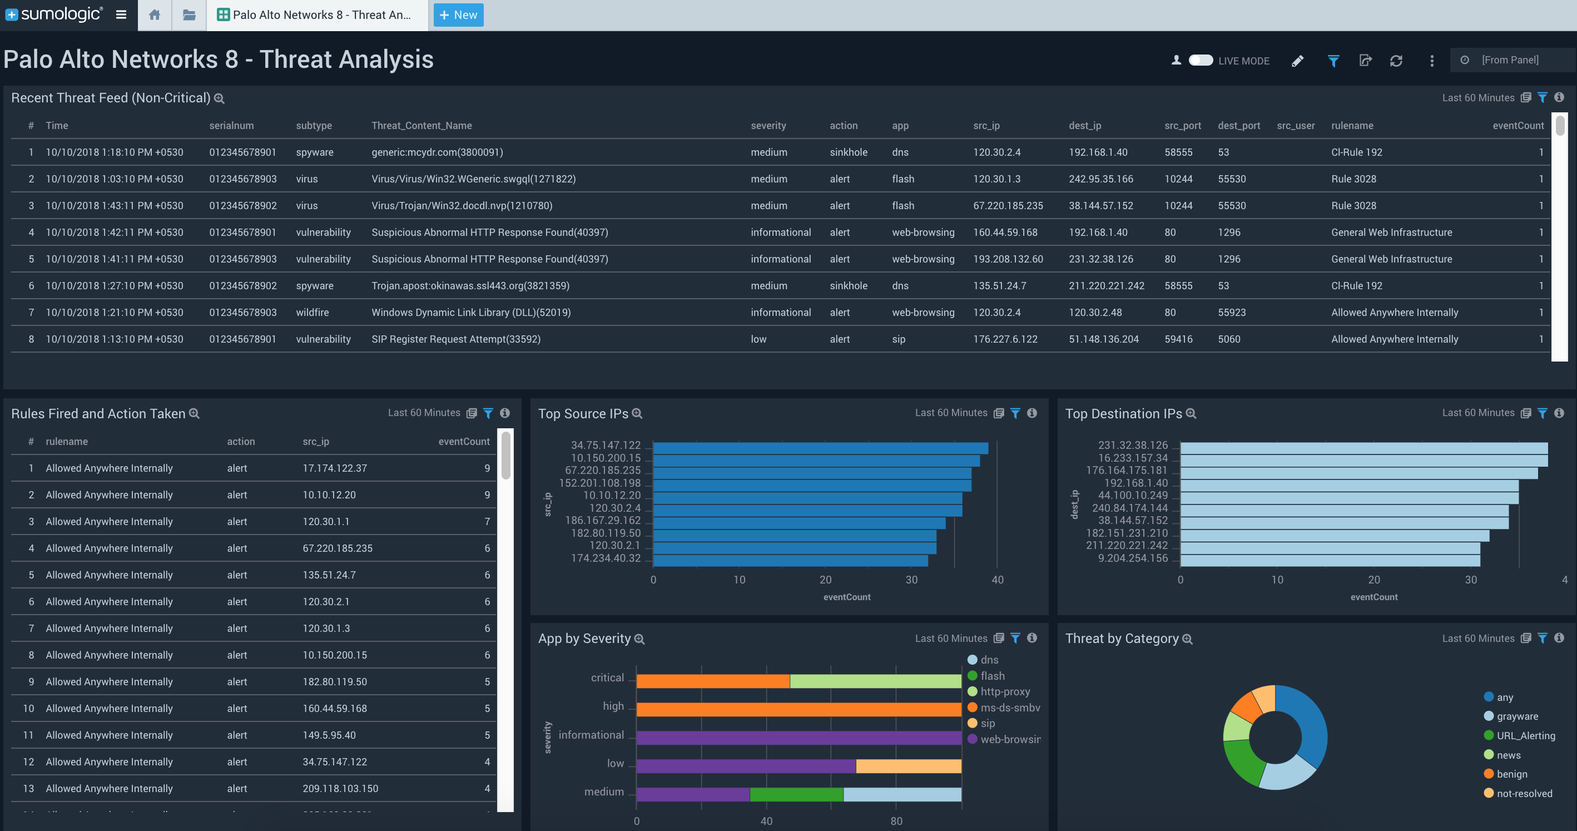The image size is (1577, 831).
Task: Click dest_ip 242.95.35.166 cell
Action: coord(1100,179)
